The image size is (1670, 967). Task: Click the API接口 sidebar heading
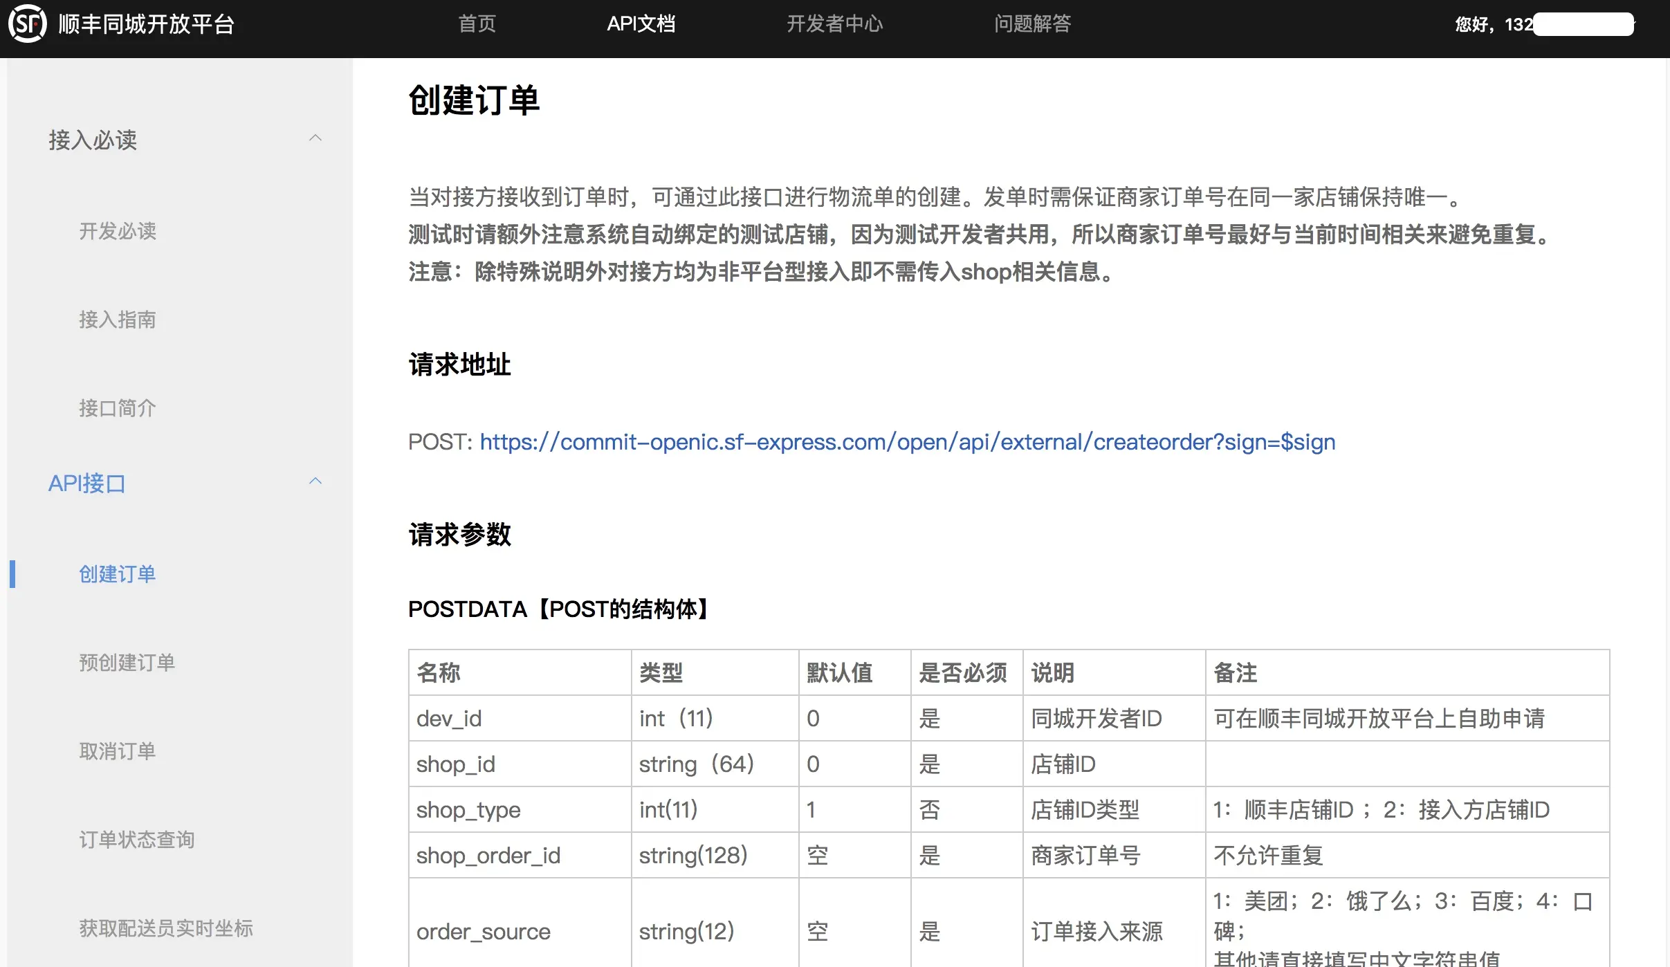[x=87, y=483]
